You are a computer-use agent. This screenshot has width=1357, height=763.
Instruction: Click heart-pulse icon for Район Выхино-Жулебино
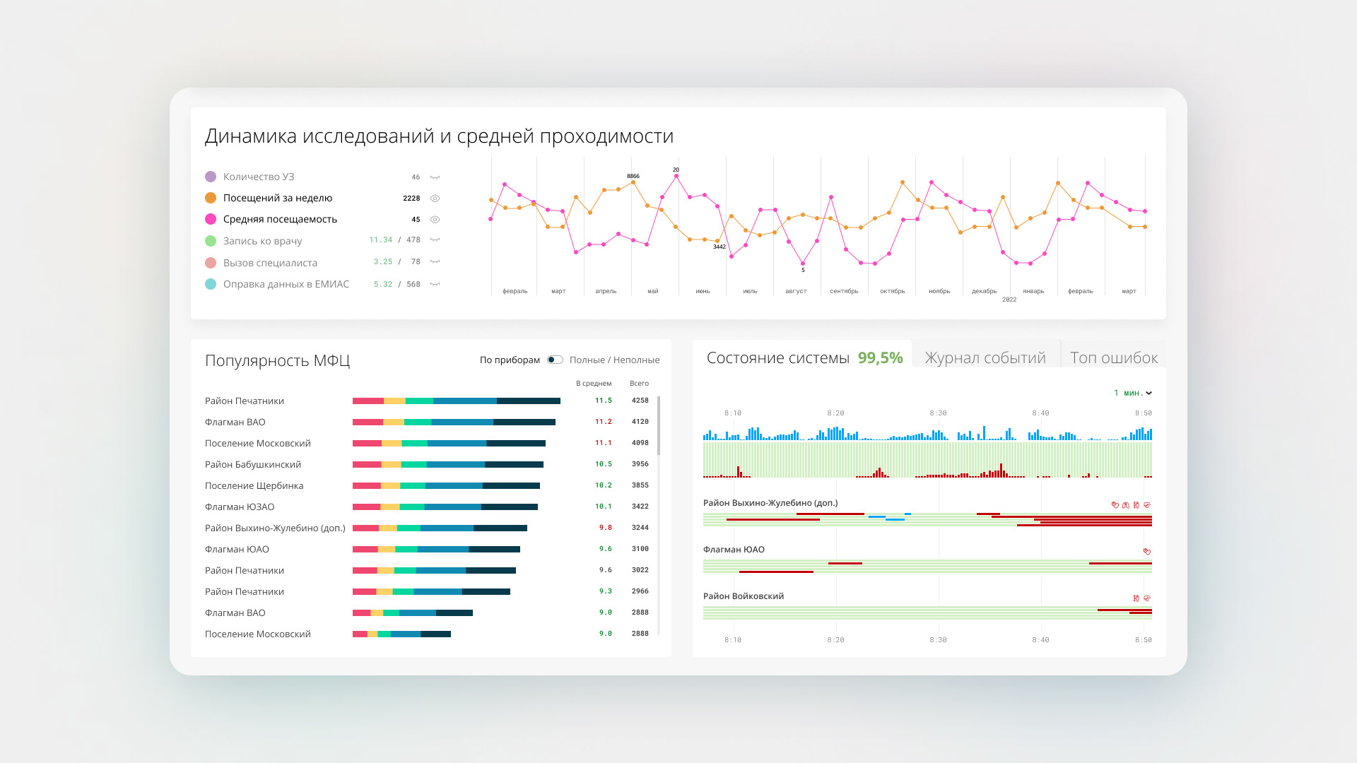[1147, 505]
